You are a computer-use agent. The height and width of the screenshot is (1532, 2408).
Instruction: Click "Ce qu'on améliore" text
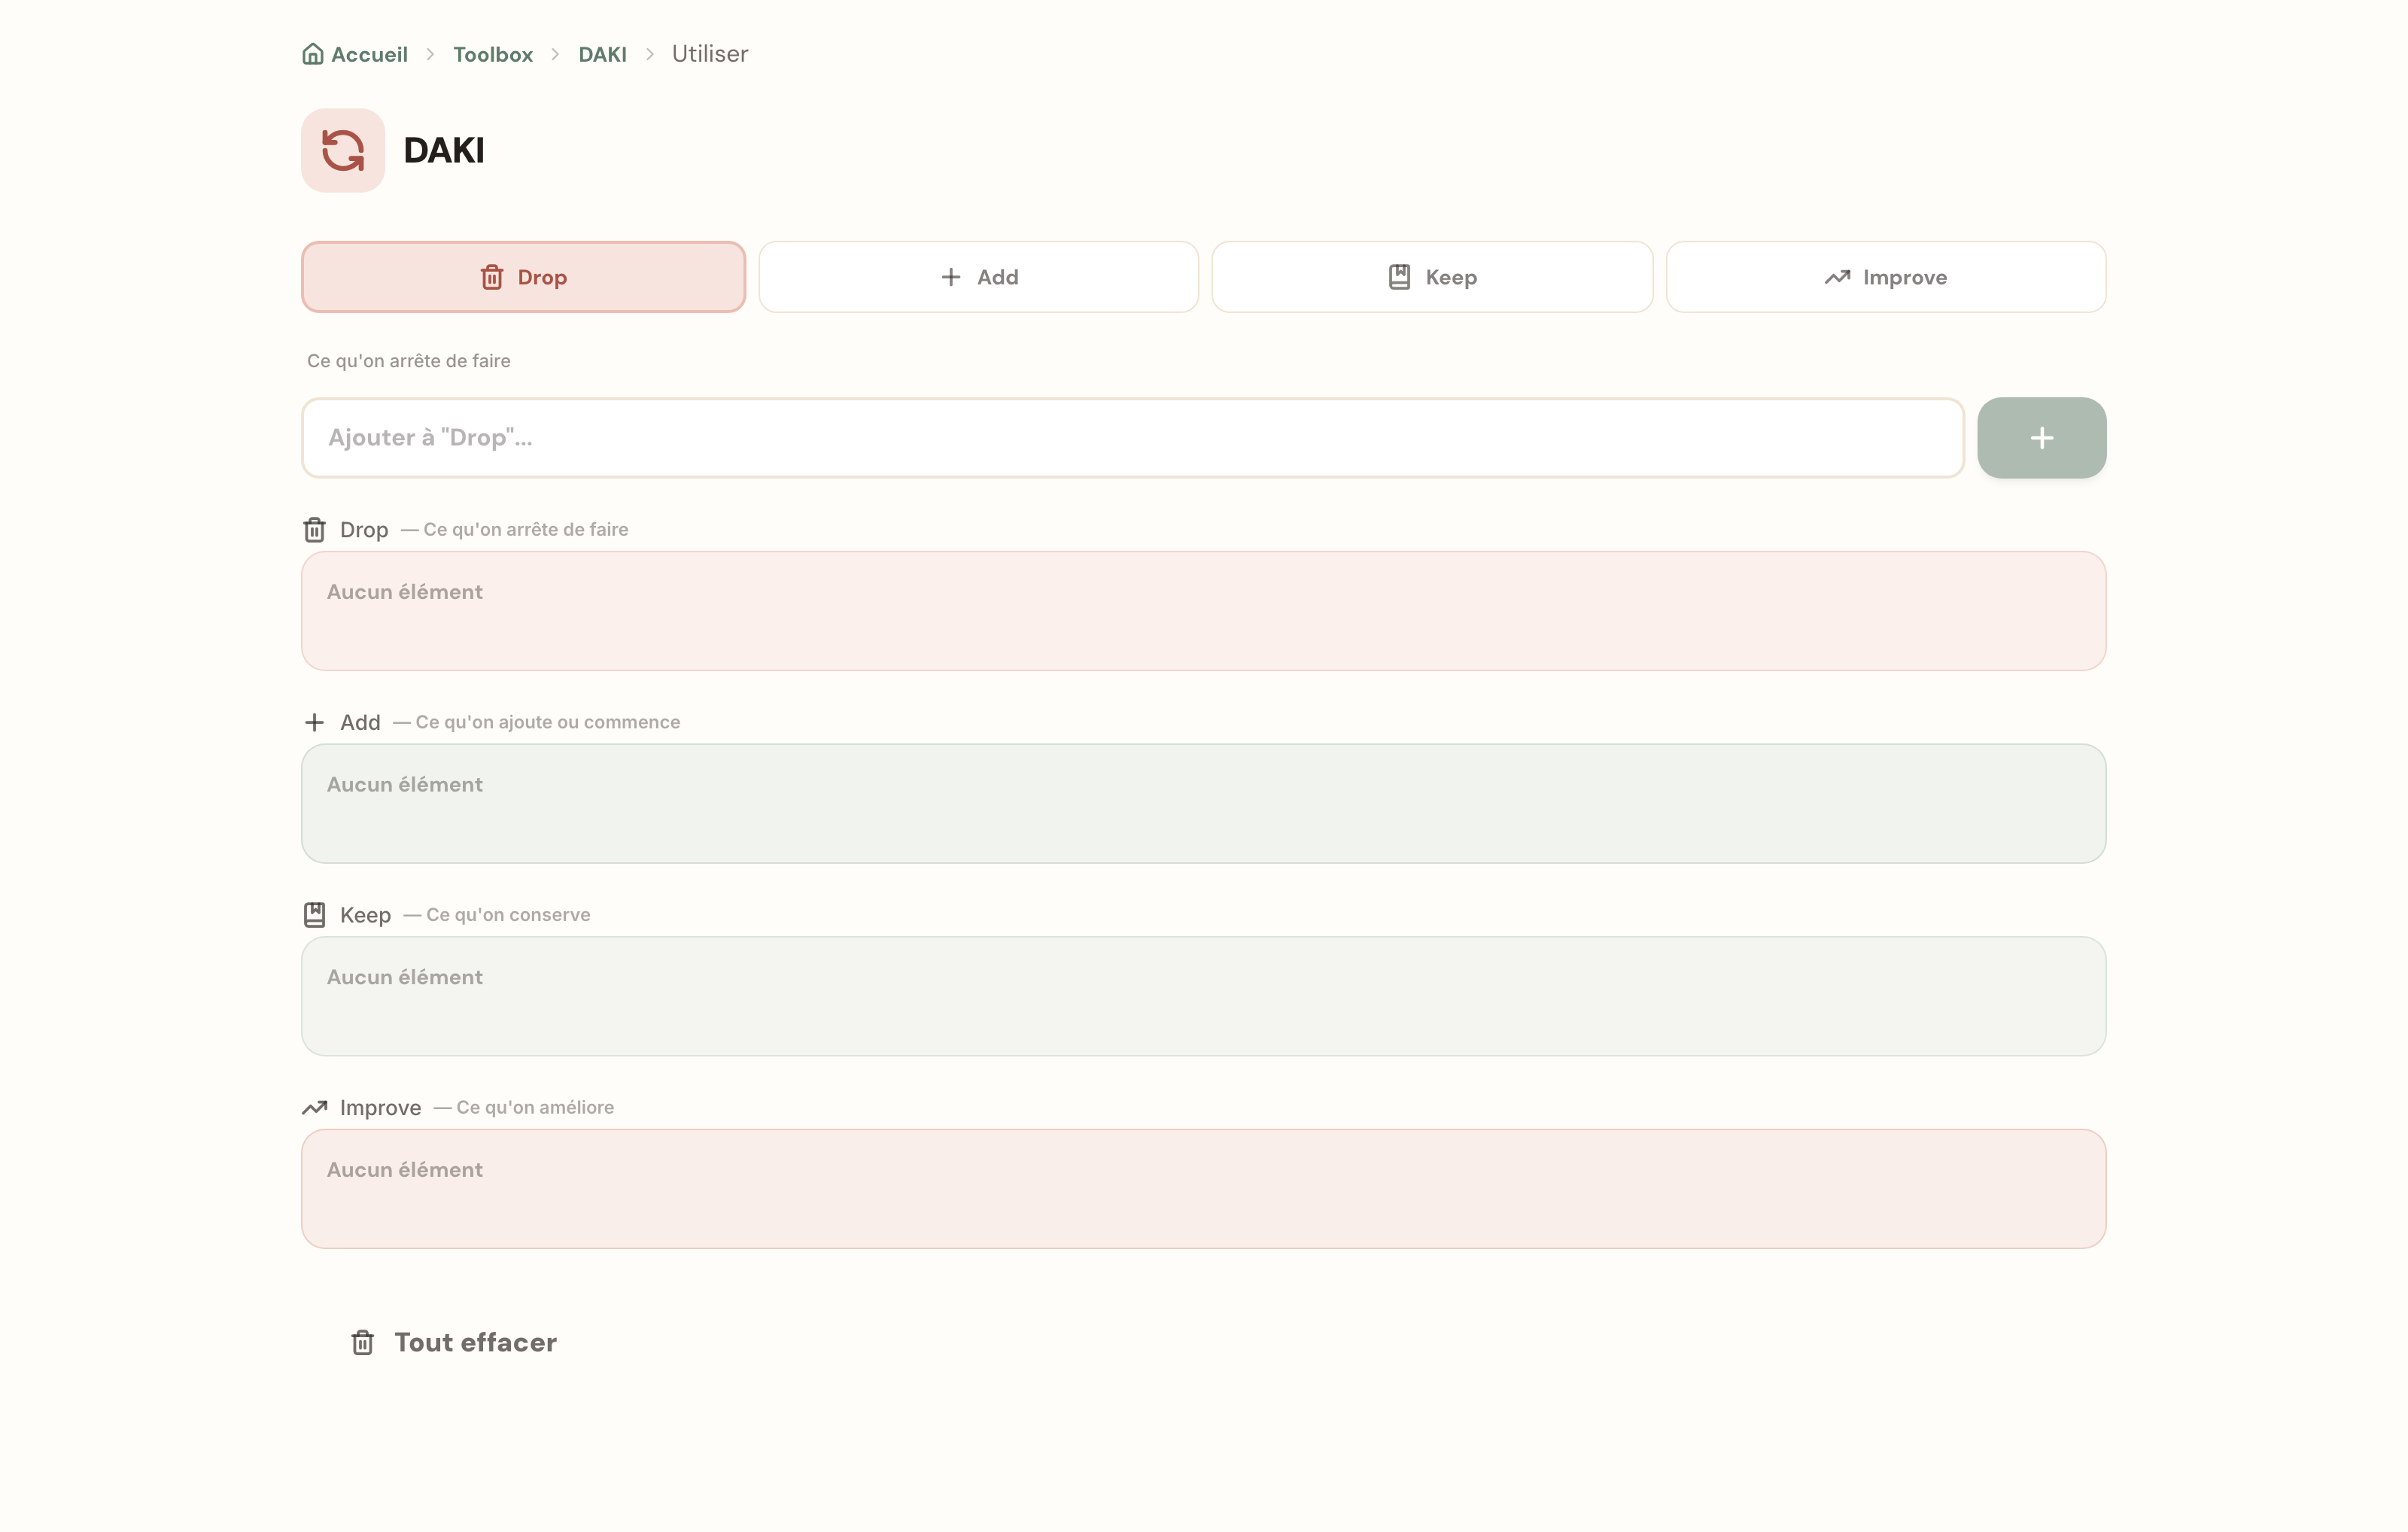(x=535, y=1107)
